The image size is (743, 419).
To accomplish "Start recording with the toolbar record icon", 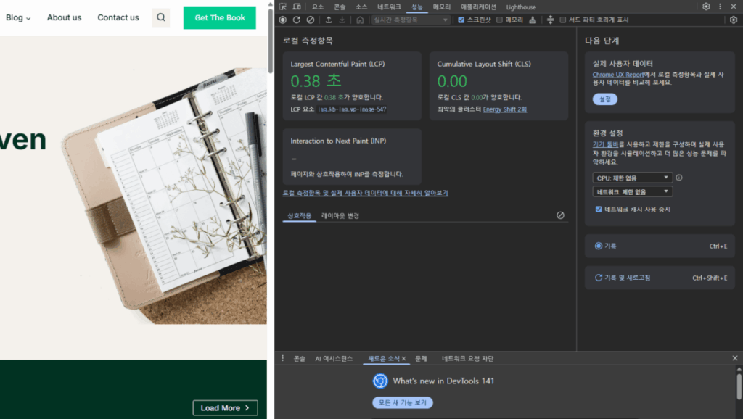I will 282,20.
